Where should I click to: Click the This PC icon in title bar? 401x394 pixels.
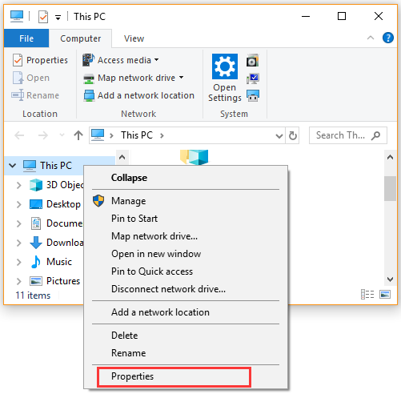[x=17, y=16]
